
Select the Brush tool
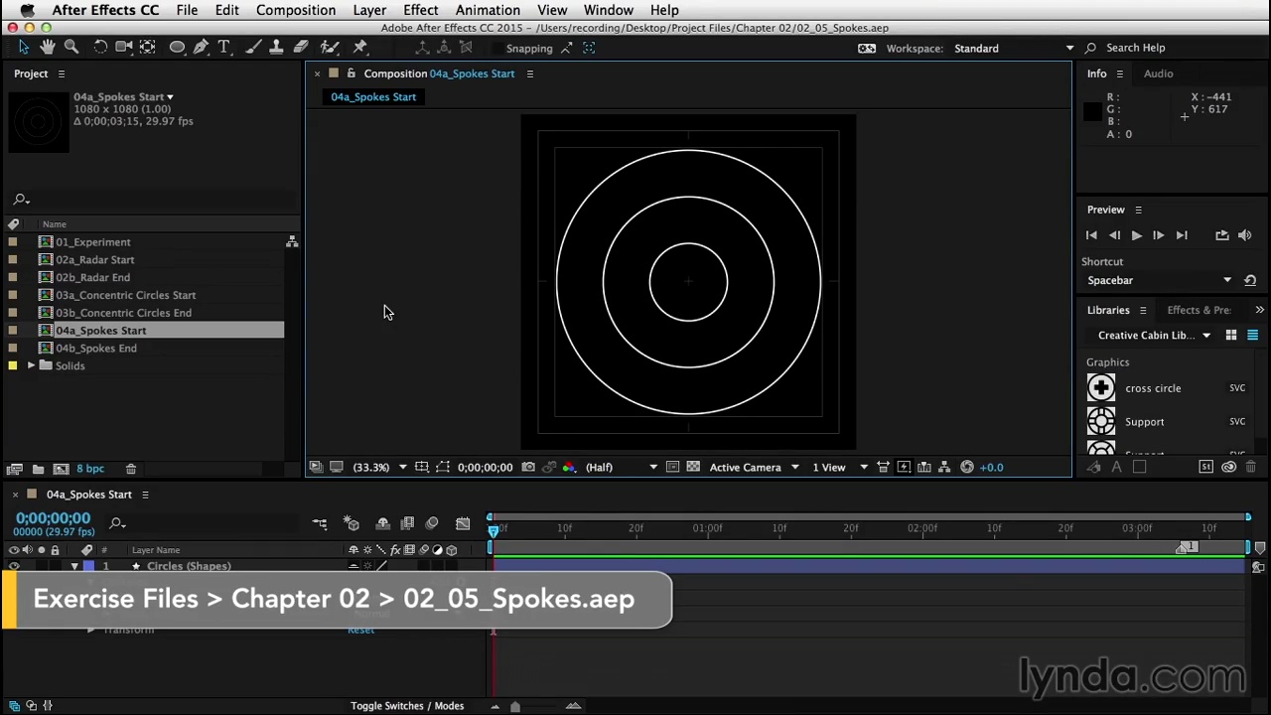click(253, 48)
